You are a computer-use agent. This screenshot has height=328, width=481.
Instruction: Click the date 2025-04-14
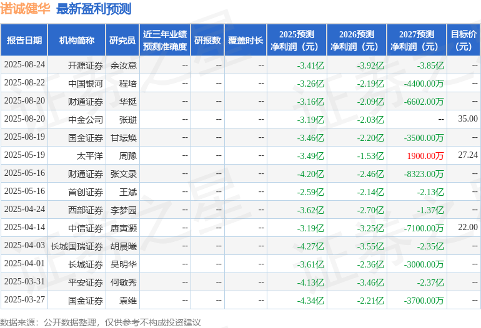click(24, 227)
